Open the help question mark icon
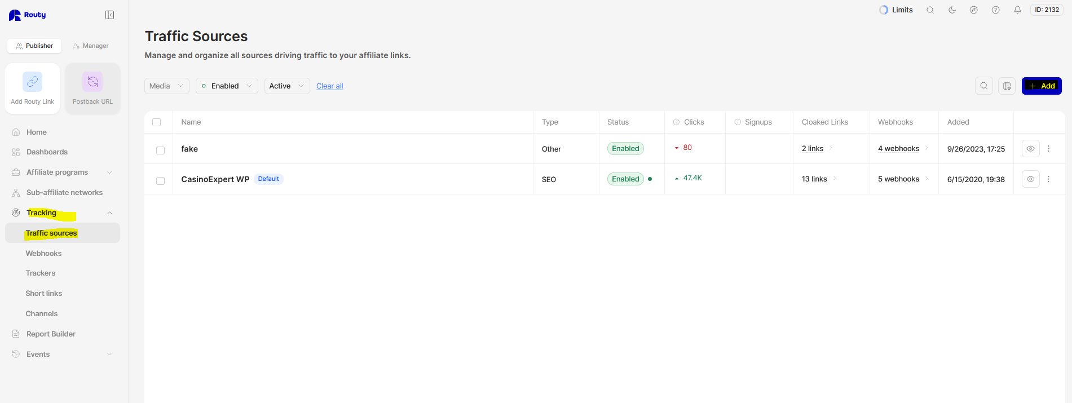The height and width of the screenshot is (403, 1072). (996, 10)
